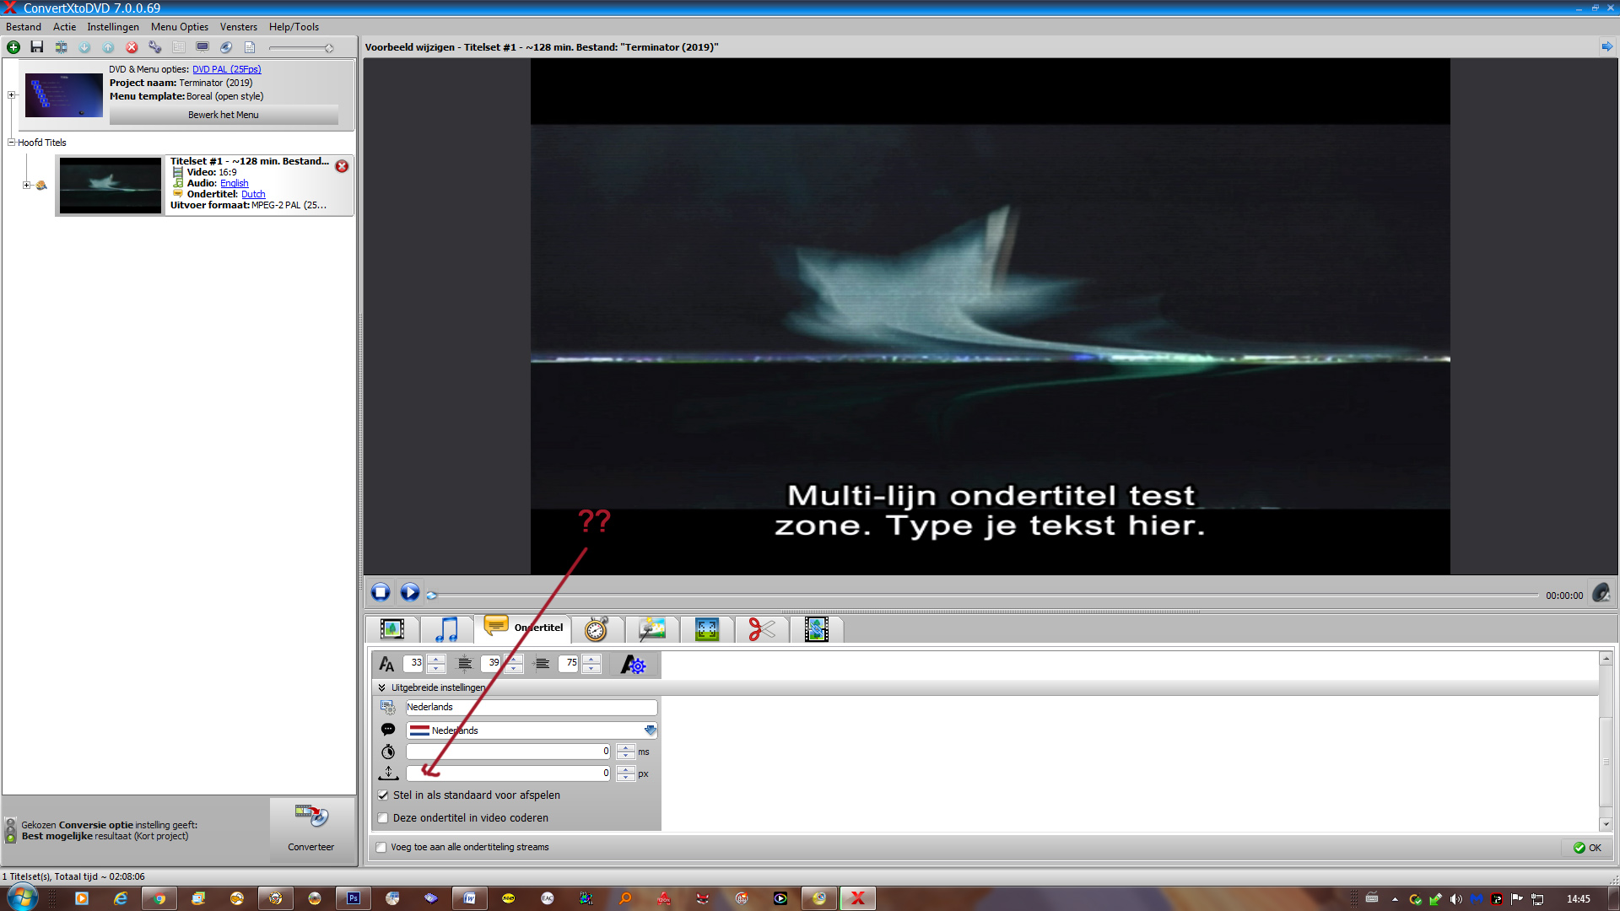Click the move up arrow icon
The height and width of the screenshot is (911, 1620).
click(108, 47)
